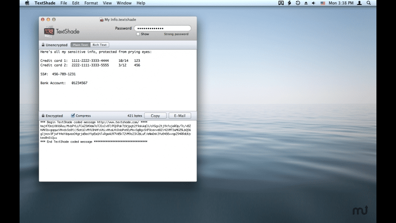This screenshot has height=223, width=396.
Task: Click the eject icon in menu bar
Action: [x=305, y=3]
